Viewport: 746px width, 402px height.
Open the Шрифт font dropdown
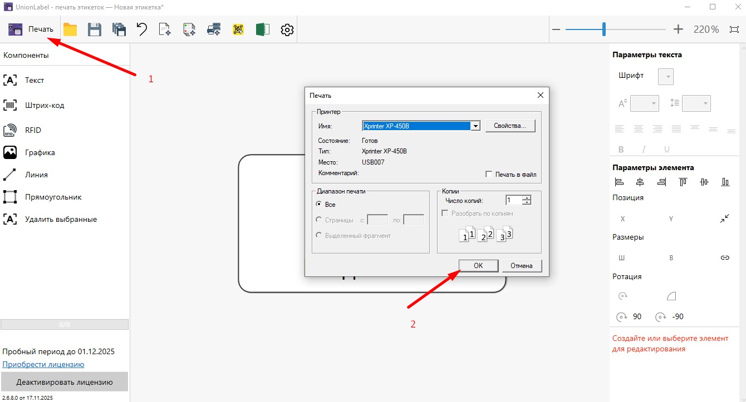pyautogui.click(x=666, y=77)
